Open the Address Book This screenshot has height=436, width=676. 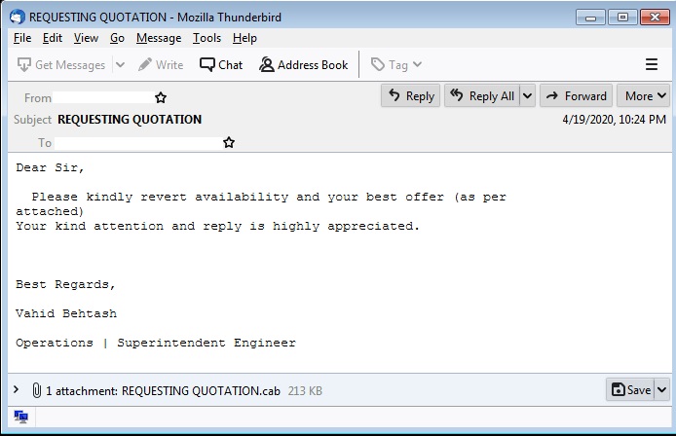[x=267, y=65]
